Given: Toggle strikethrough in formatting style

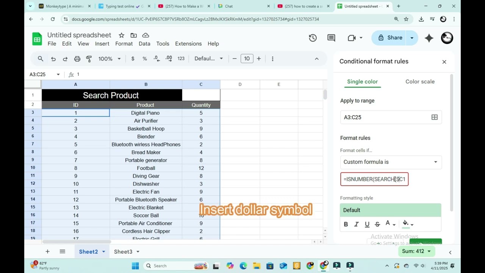Looking at the screenshot, I should coord(377,224).
